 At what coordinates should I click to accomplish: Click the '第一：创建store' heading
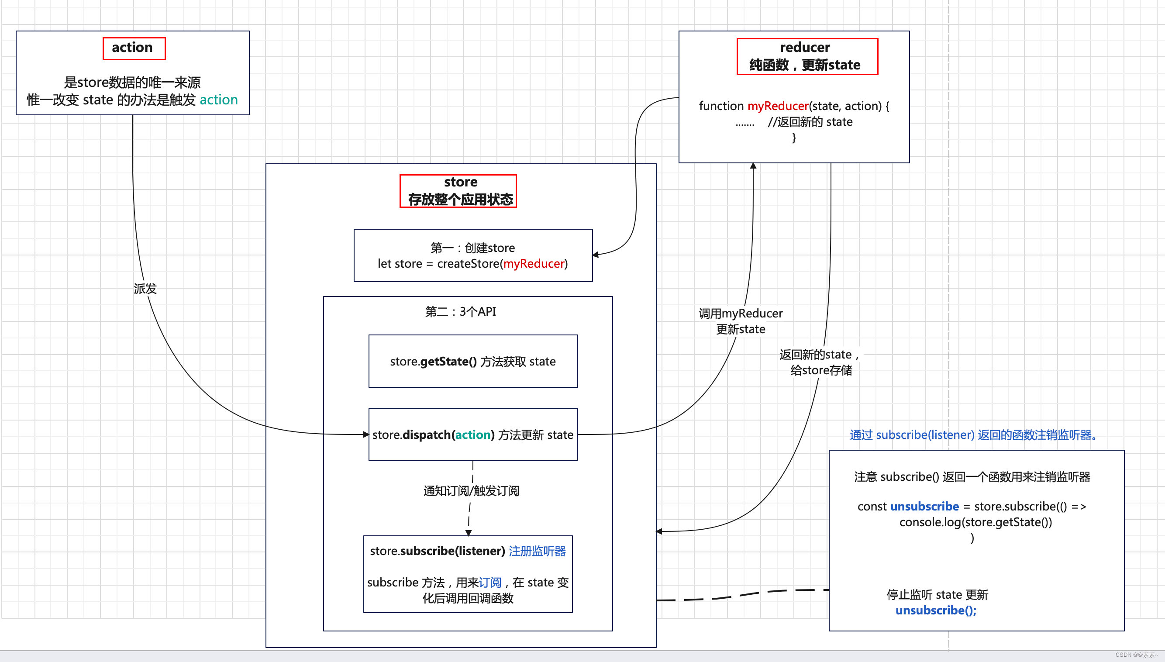coord(473,248)
